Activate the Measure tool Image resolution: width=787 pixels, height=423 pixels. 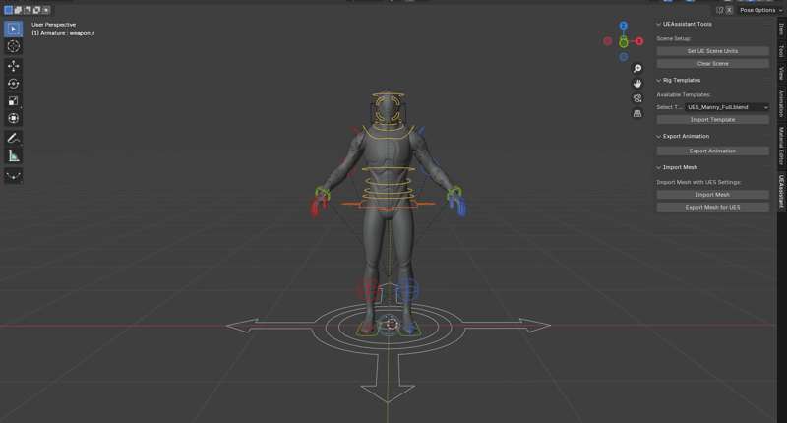14,155
